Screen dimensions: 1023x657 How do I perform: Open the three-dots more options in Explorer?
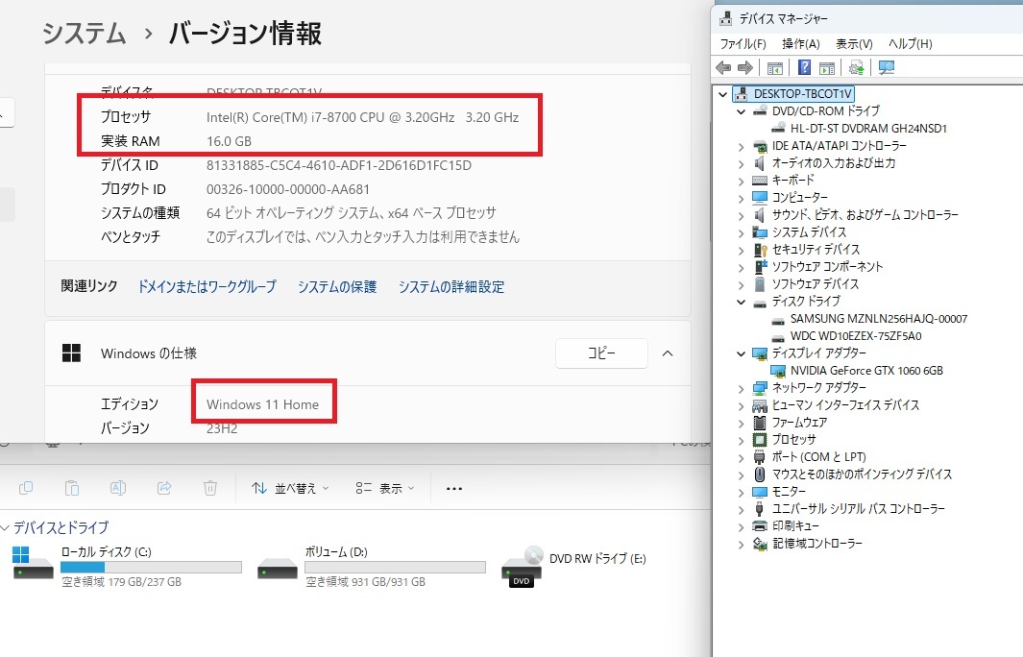point(454,488)
